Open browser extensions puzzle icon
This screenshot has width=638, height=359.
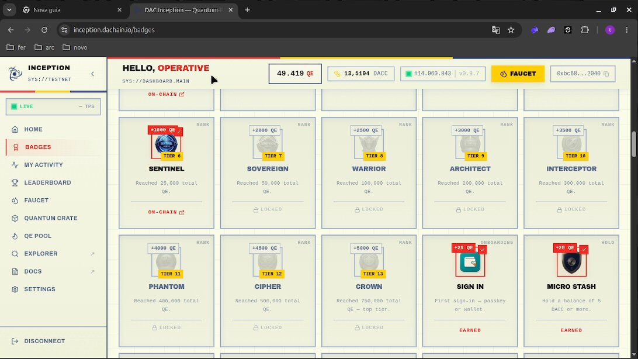585,30
